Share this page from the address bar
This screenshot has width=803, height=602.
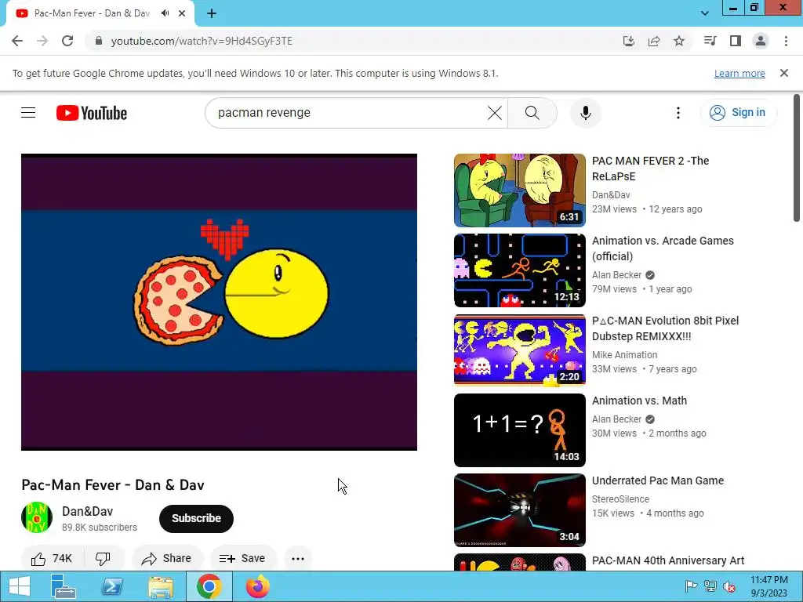654,41
